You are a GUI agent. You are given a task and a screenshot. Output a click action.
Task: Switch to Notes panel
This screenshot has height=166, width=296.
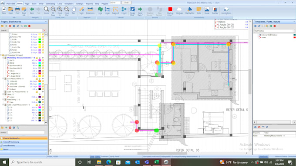24,149
